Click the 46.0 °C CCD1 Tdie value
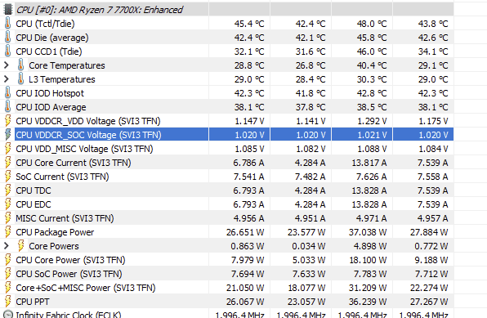487x318 pixels. click(x=372, y=52)
